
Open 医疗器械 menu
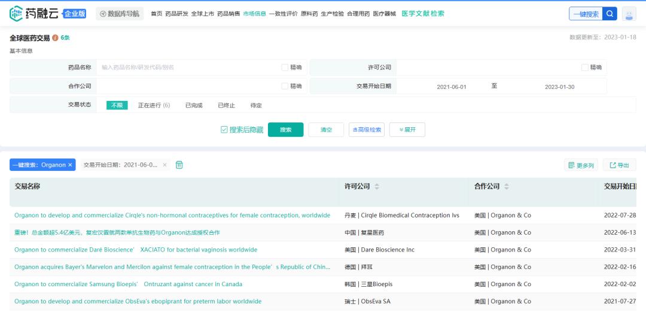click(x=385, y=14)
